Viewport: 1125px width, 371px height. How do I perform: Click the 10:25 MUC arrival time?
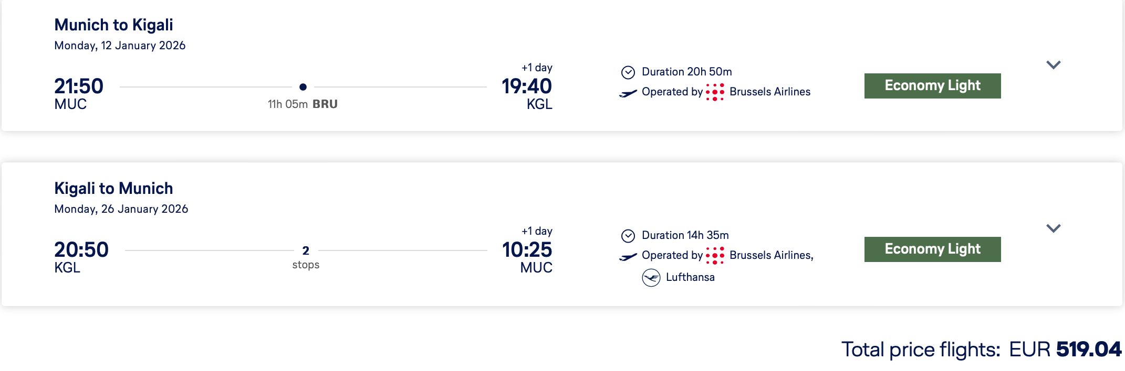point(527,250)
